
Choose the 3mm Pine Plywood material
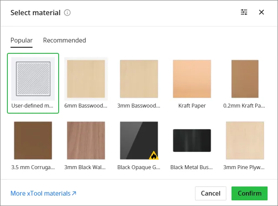pyautogui.click(x=245, y=141)
